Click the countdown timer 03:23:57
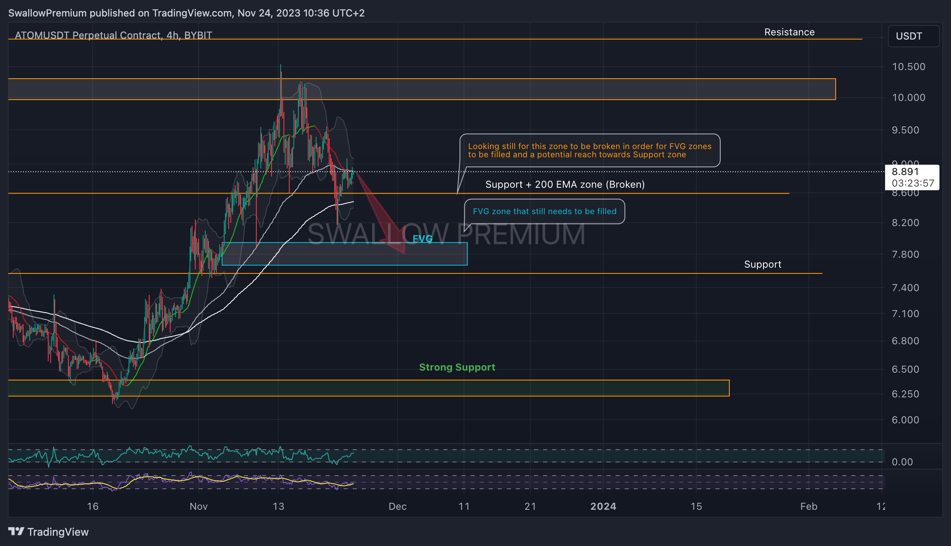 (913, 183)
